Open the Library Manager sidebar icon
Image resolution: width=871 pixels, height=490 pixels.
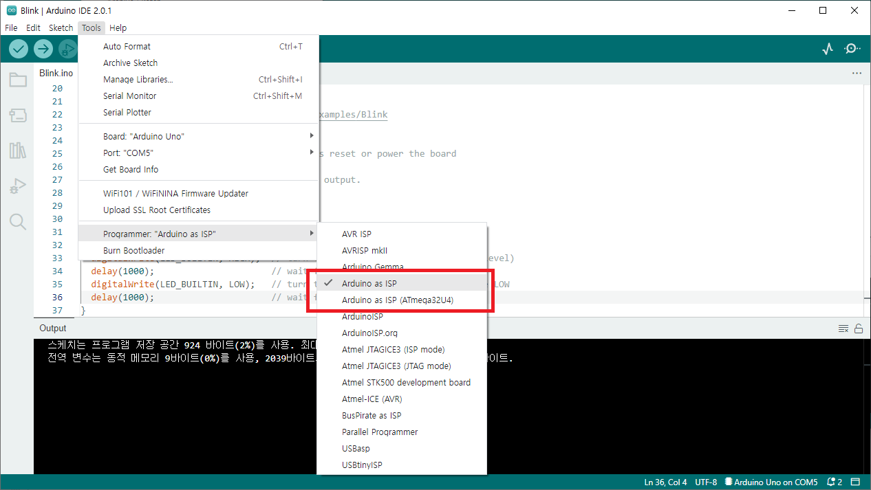(18, 151)
